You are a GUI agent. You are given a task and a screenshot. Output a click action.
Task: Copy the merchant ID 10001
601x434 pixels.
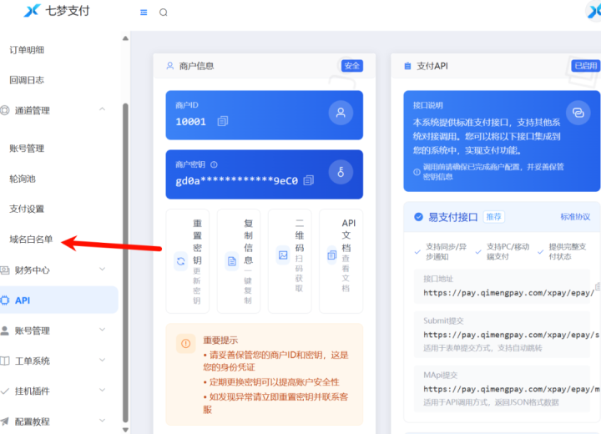[223, 121]
